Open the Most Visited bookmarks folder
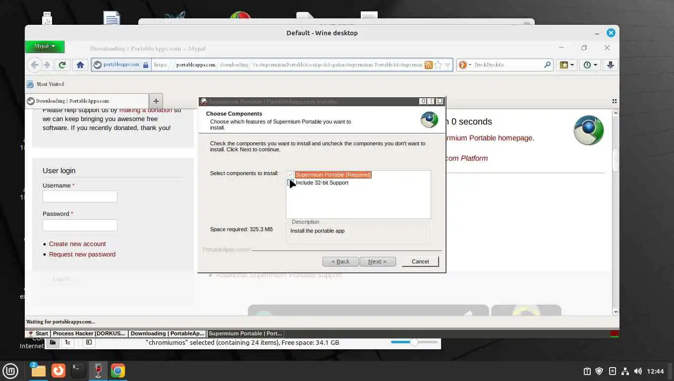Image resolution: width=674 pixels, height=381 pixels. [46, 84]
